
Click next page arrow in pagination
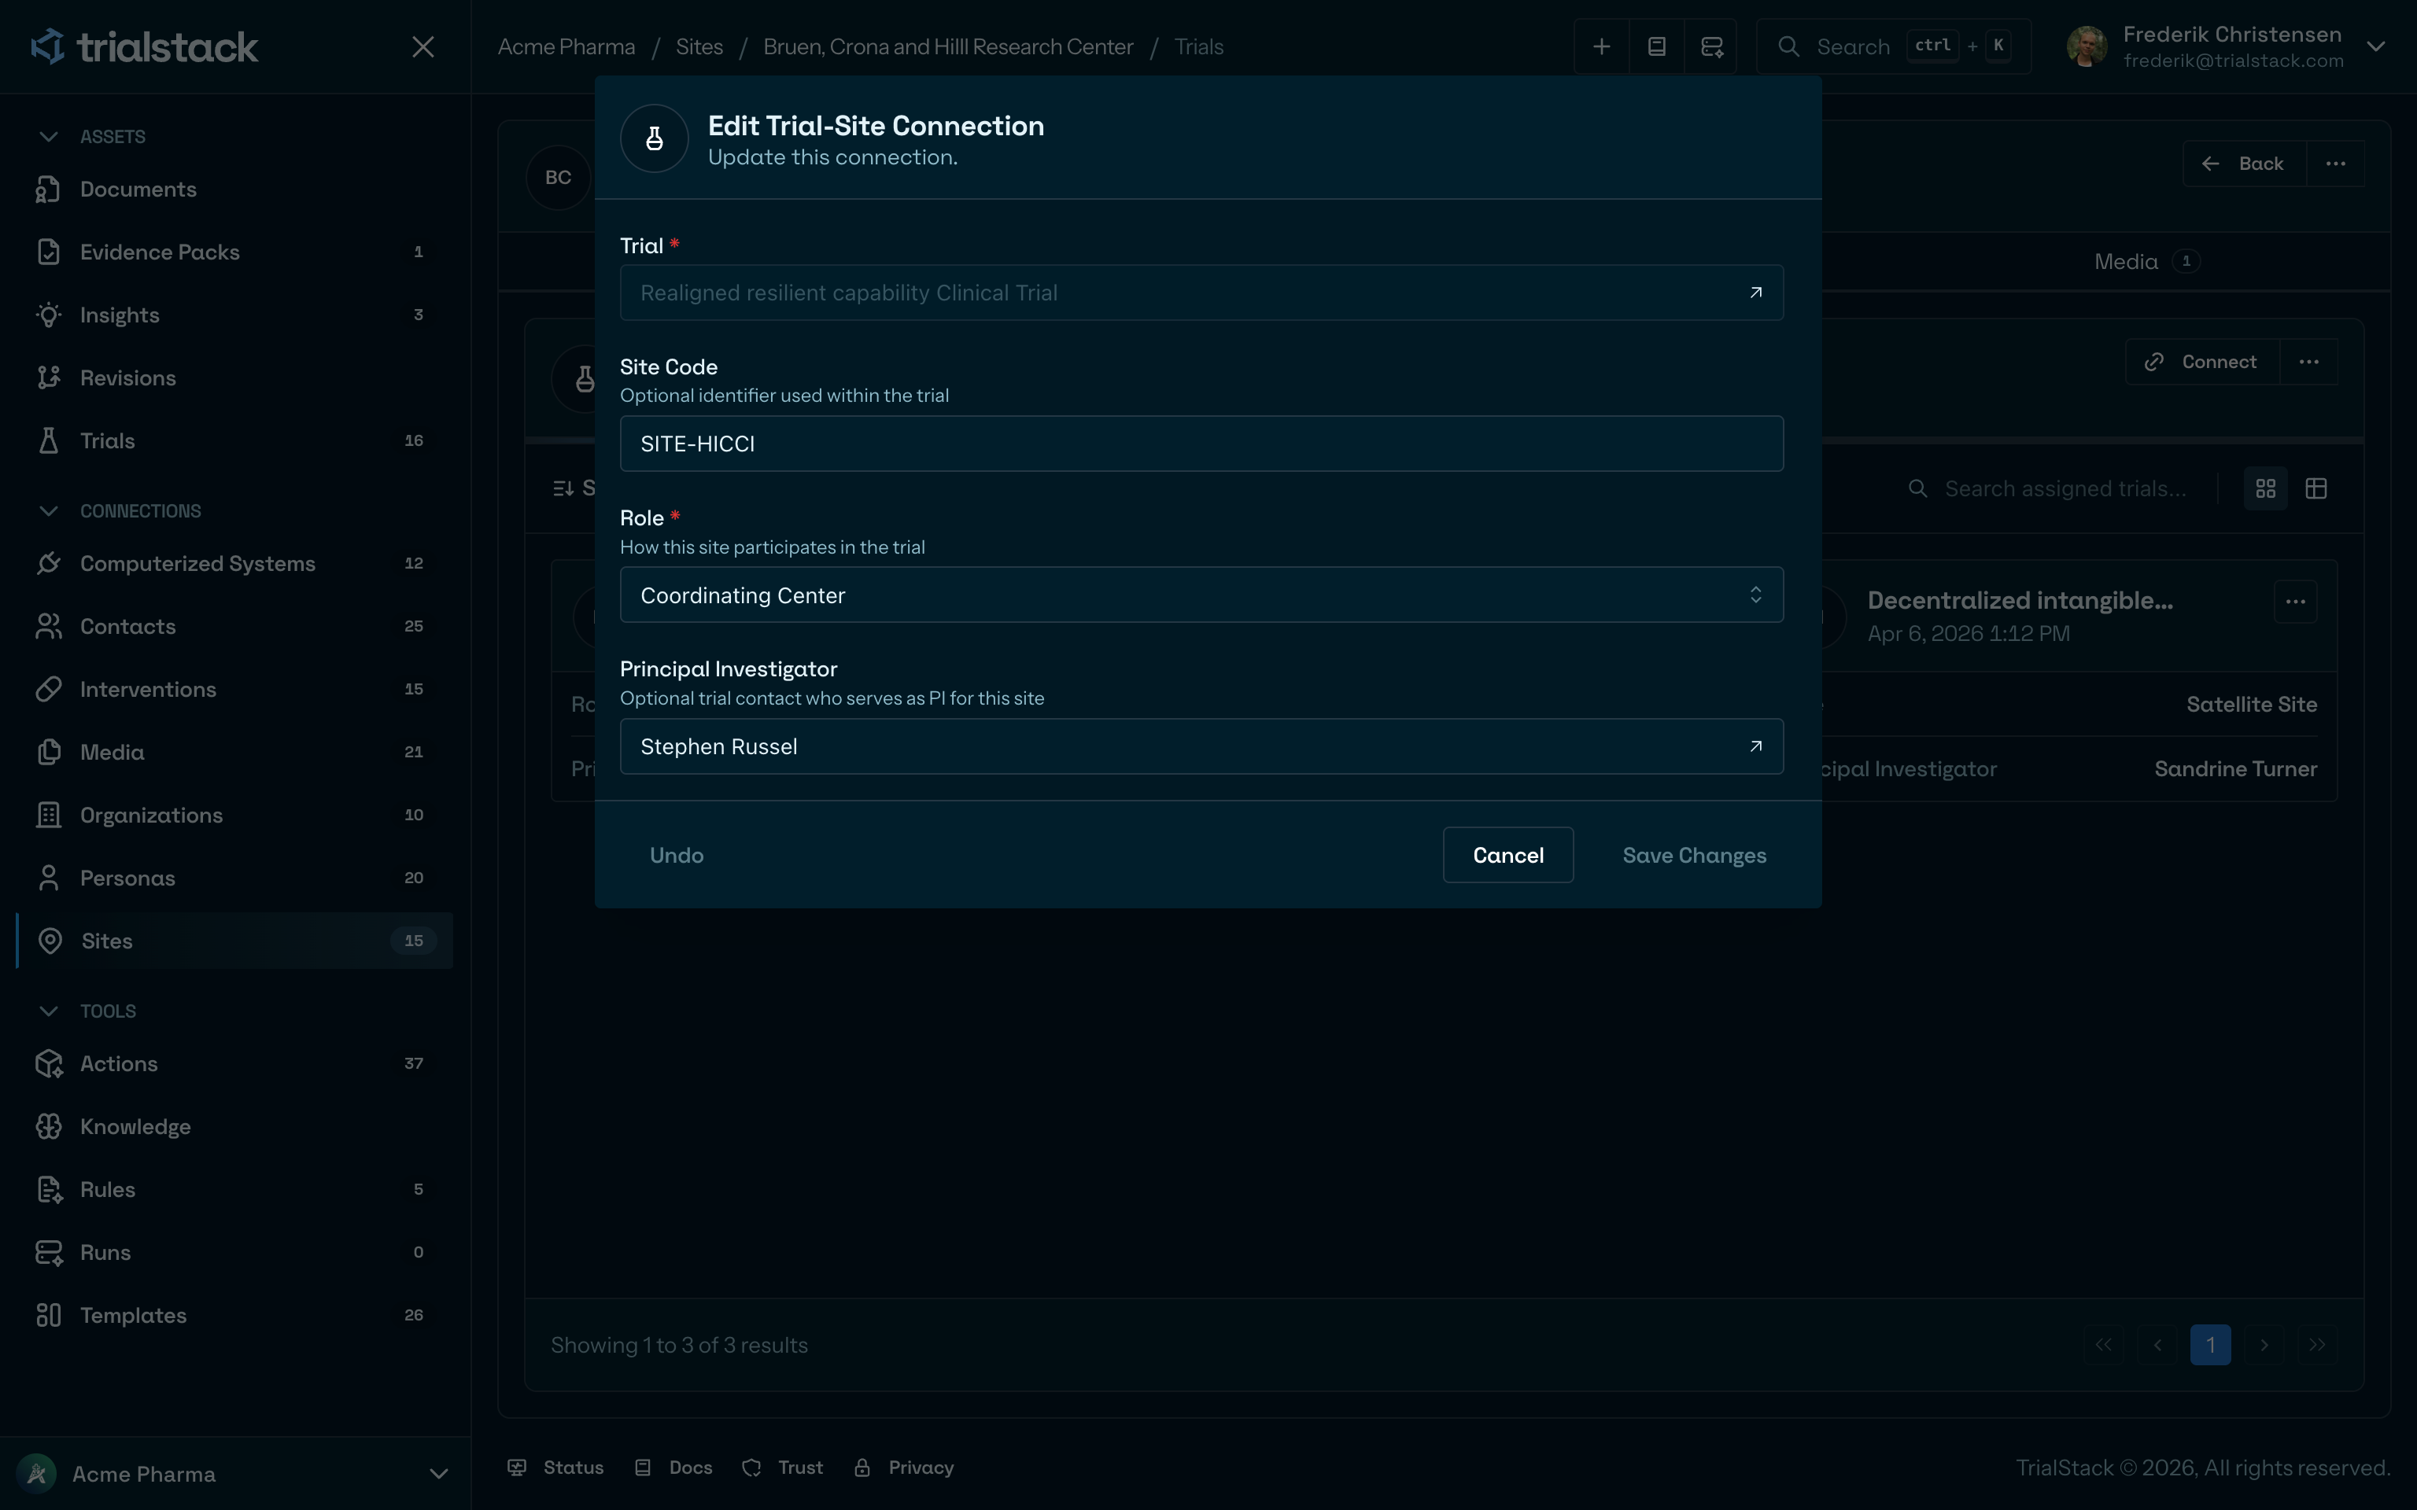pyautogui.click(x=2264, y=1345)
